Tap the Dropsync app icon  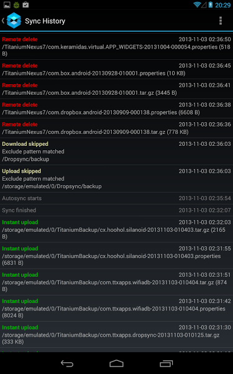tap(14, 21)
